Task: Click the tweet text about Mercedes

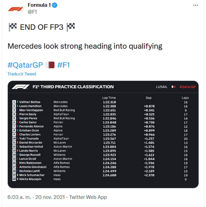Action: point(85,46)
